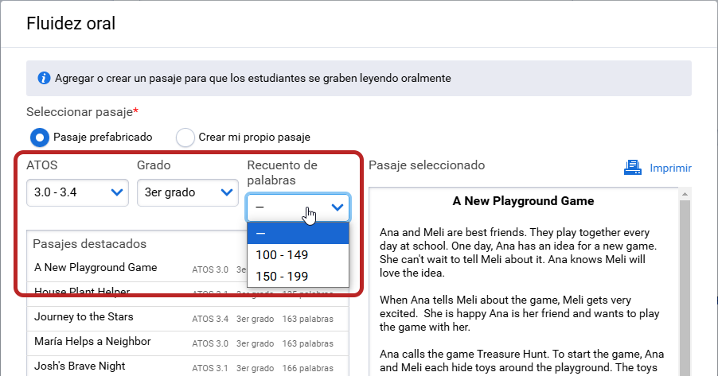The height and width of the screenshot is (376, 718).
Task: Choose the dash option in word count list
Action: 298,233
